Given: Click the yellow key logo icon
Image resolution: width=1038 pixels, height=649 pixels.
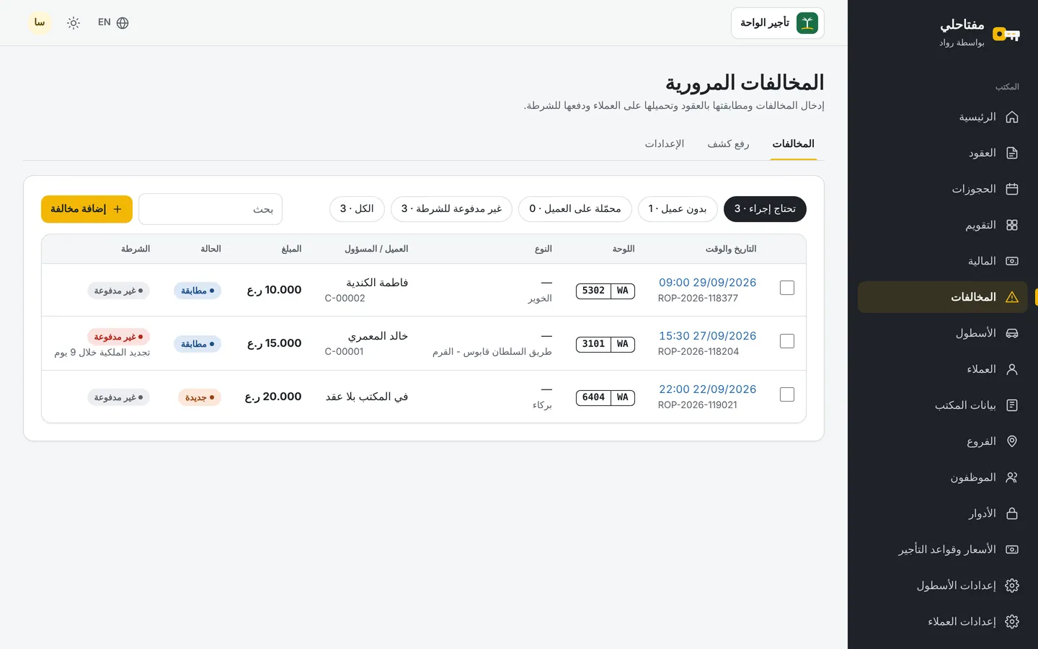Looking at the screenshot, I should [1006, 34].
